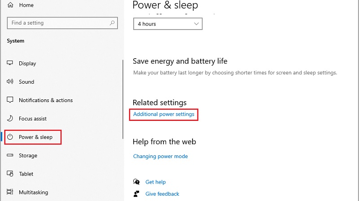Click the Power & sleep power icon
The height and width of the screenshot is (201, 359).
tap(10, 137)
